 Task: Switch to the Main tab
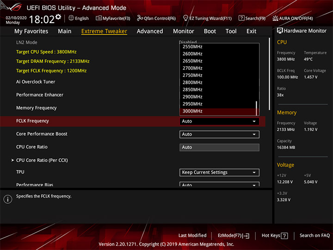[65, 31]
